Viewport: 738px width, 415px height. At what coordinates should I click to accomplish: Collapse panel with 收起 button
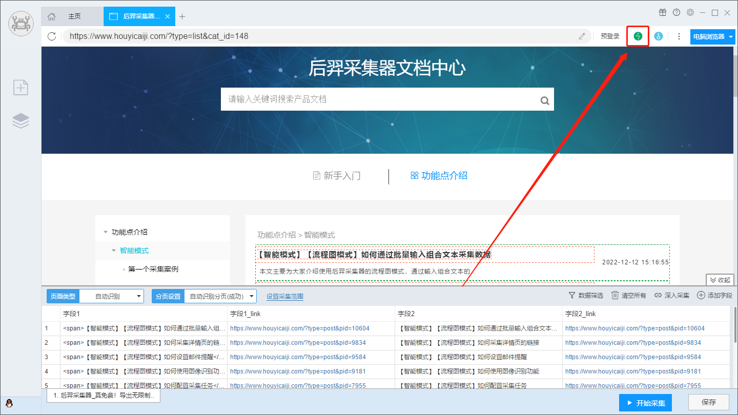click(720, 280)
